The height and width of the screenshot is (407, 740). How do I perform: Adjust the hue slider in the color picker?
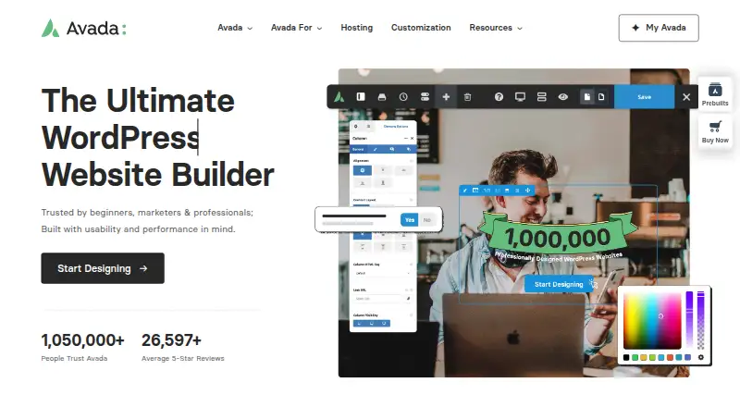[x=689, y=319]
